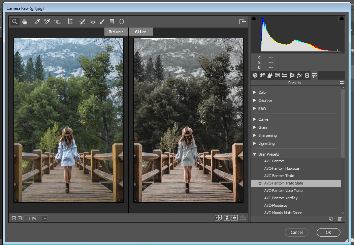Click the zoom in plus button
354x245 pixels.
(20, 218)
